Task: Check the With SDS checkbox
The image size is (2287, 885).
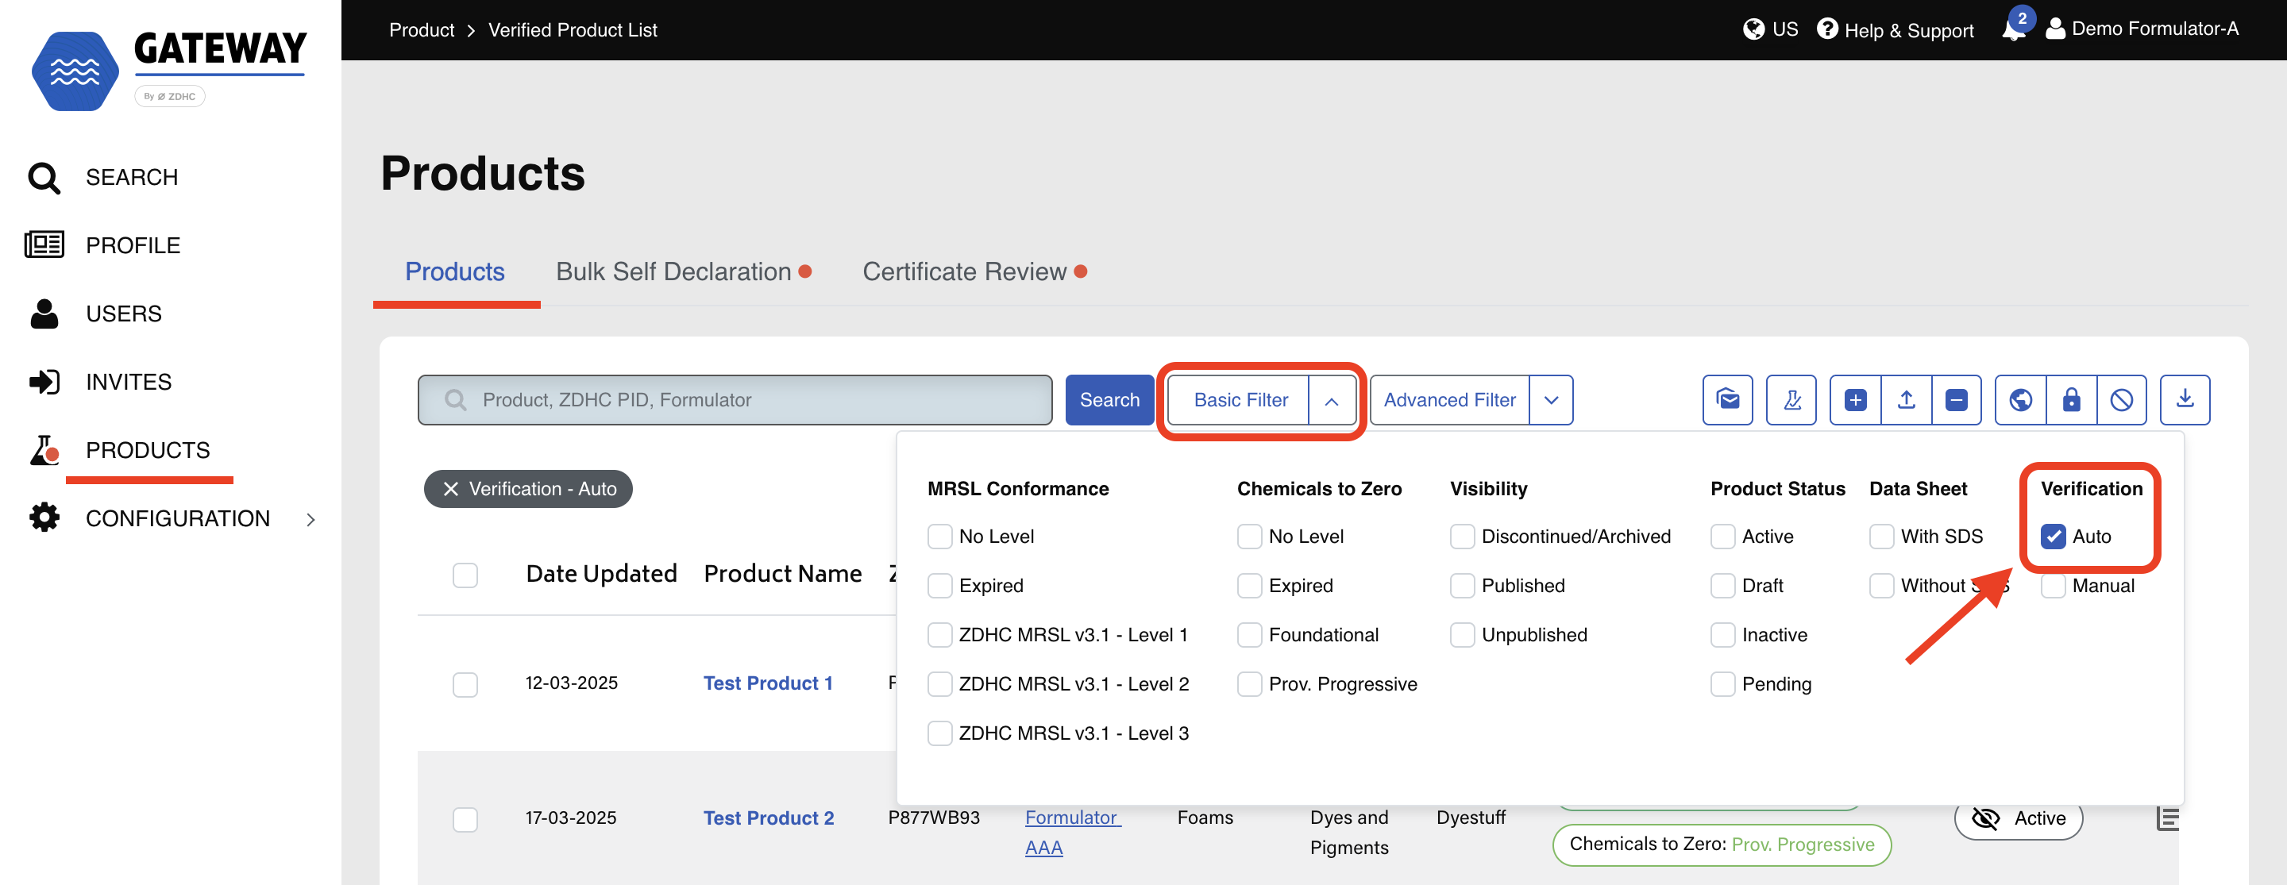Action: tap(1881, 536)
